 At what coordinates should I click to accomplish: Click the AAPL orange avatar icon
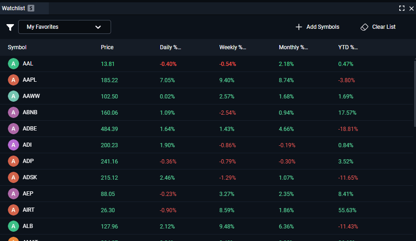13,80
